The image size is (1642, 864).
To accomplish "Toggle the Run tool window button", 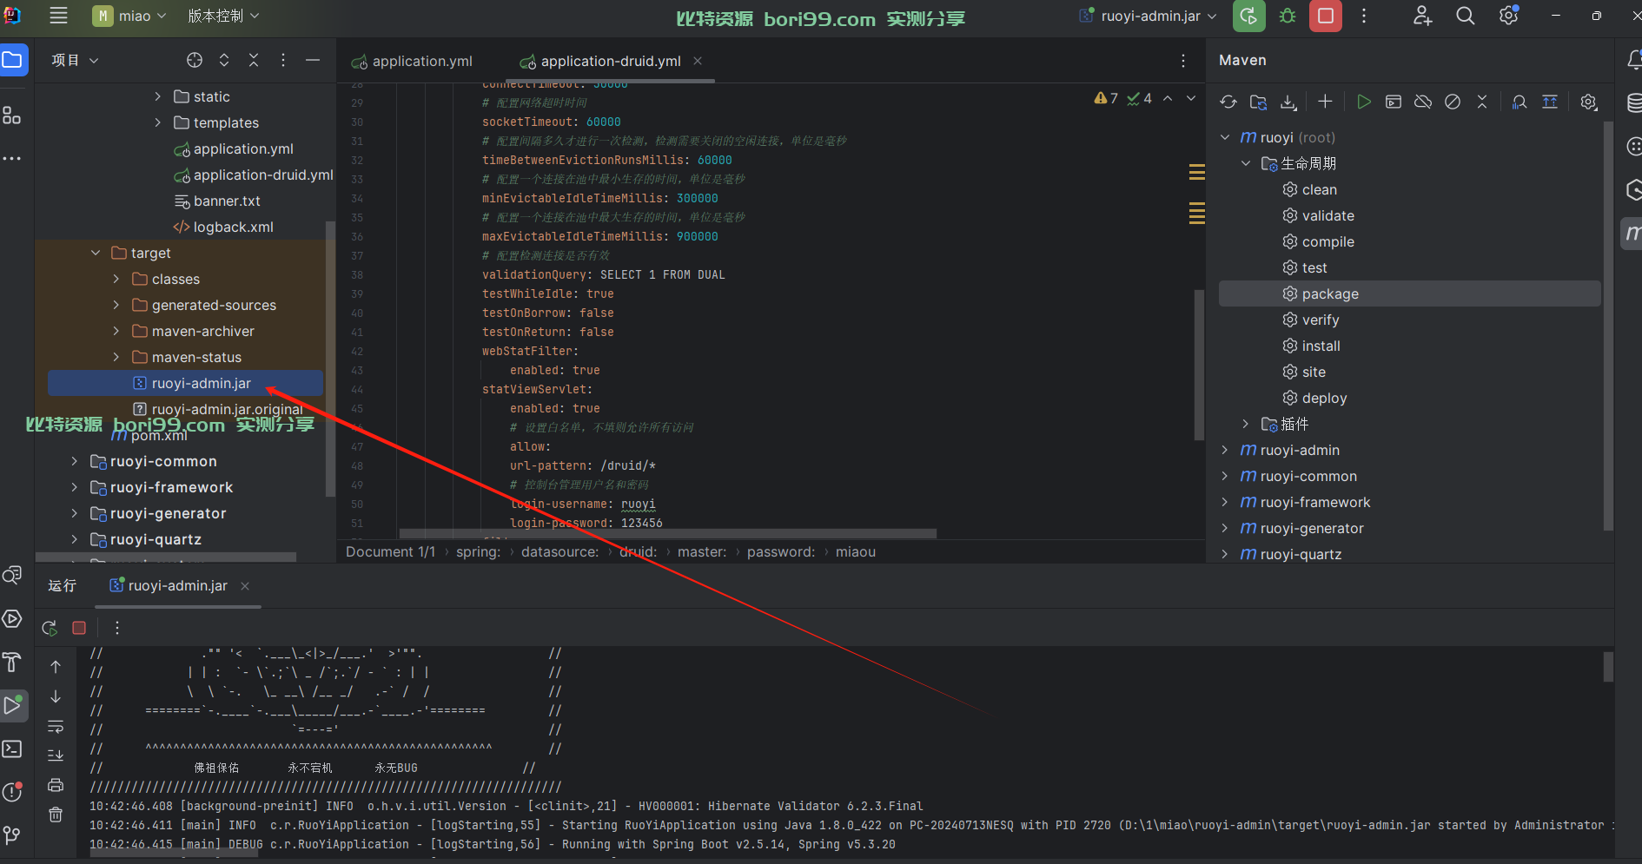I will click(13, 706).
